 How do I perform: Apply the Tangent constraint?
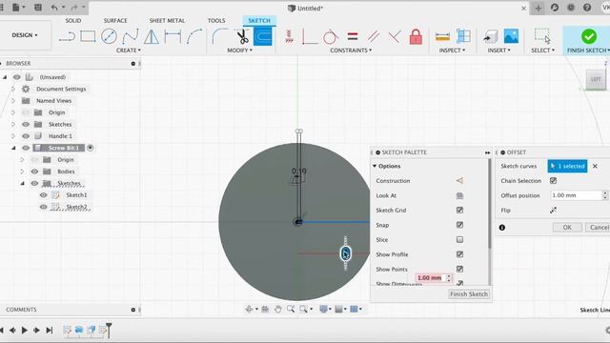click(x=331, y=37)
